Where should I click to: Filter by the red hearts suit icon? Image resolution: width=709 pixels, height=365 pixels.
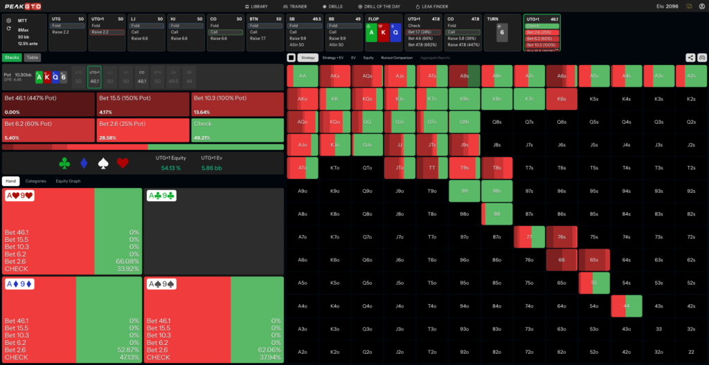point(123,163)
